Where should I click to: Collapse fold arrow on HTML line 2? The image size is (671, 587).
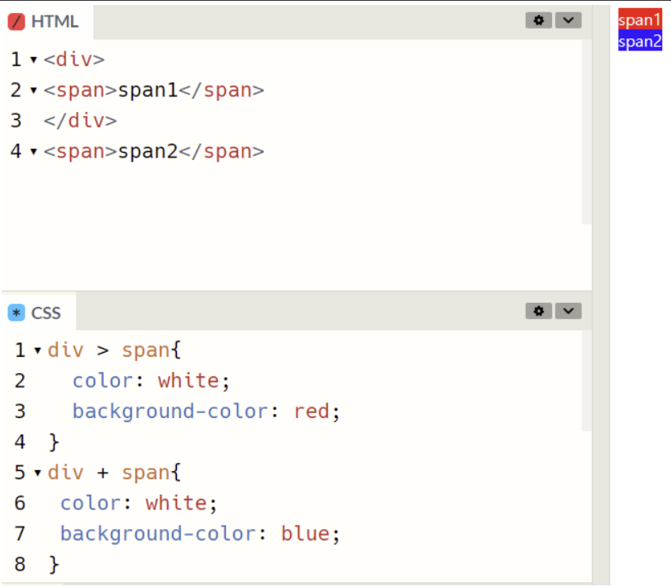point(33,91)
